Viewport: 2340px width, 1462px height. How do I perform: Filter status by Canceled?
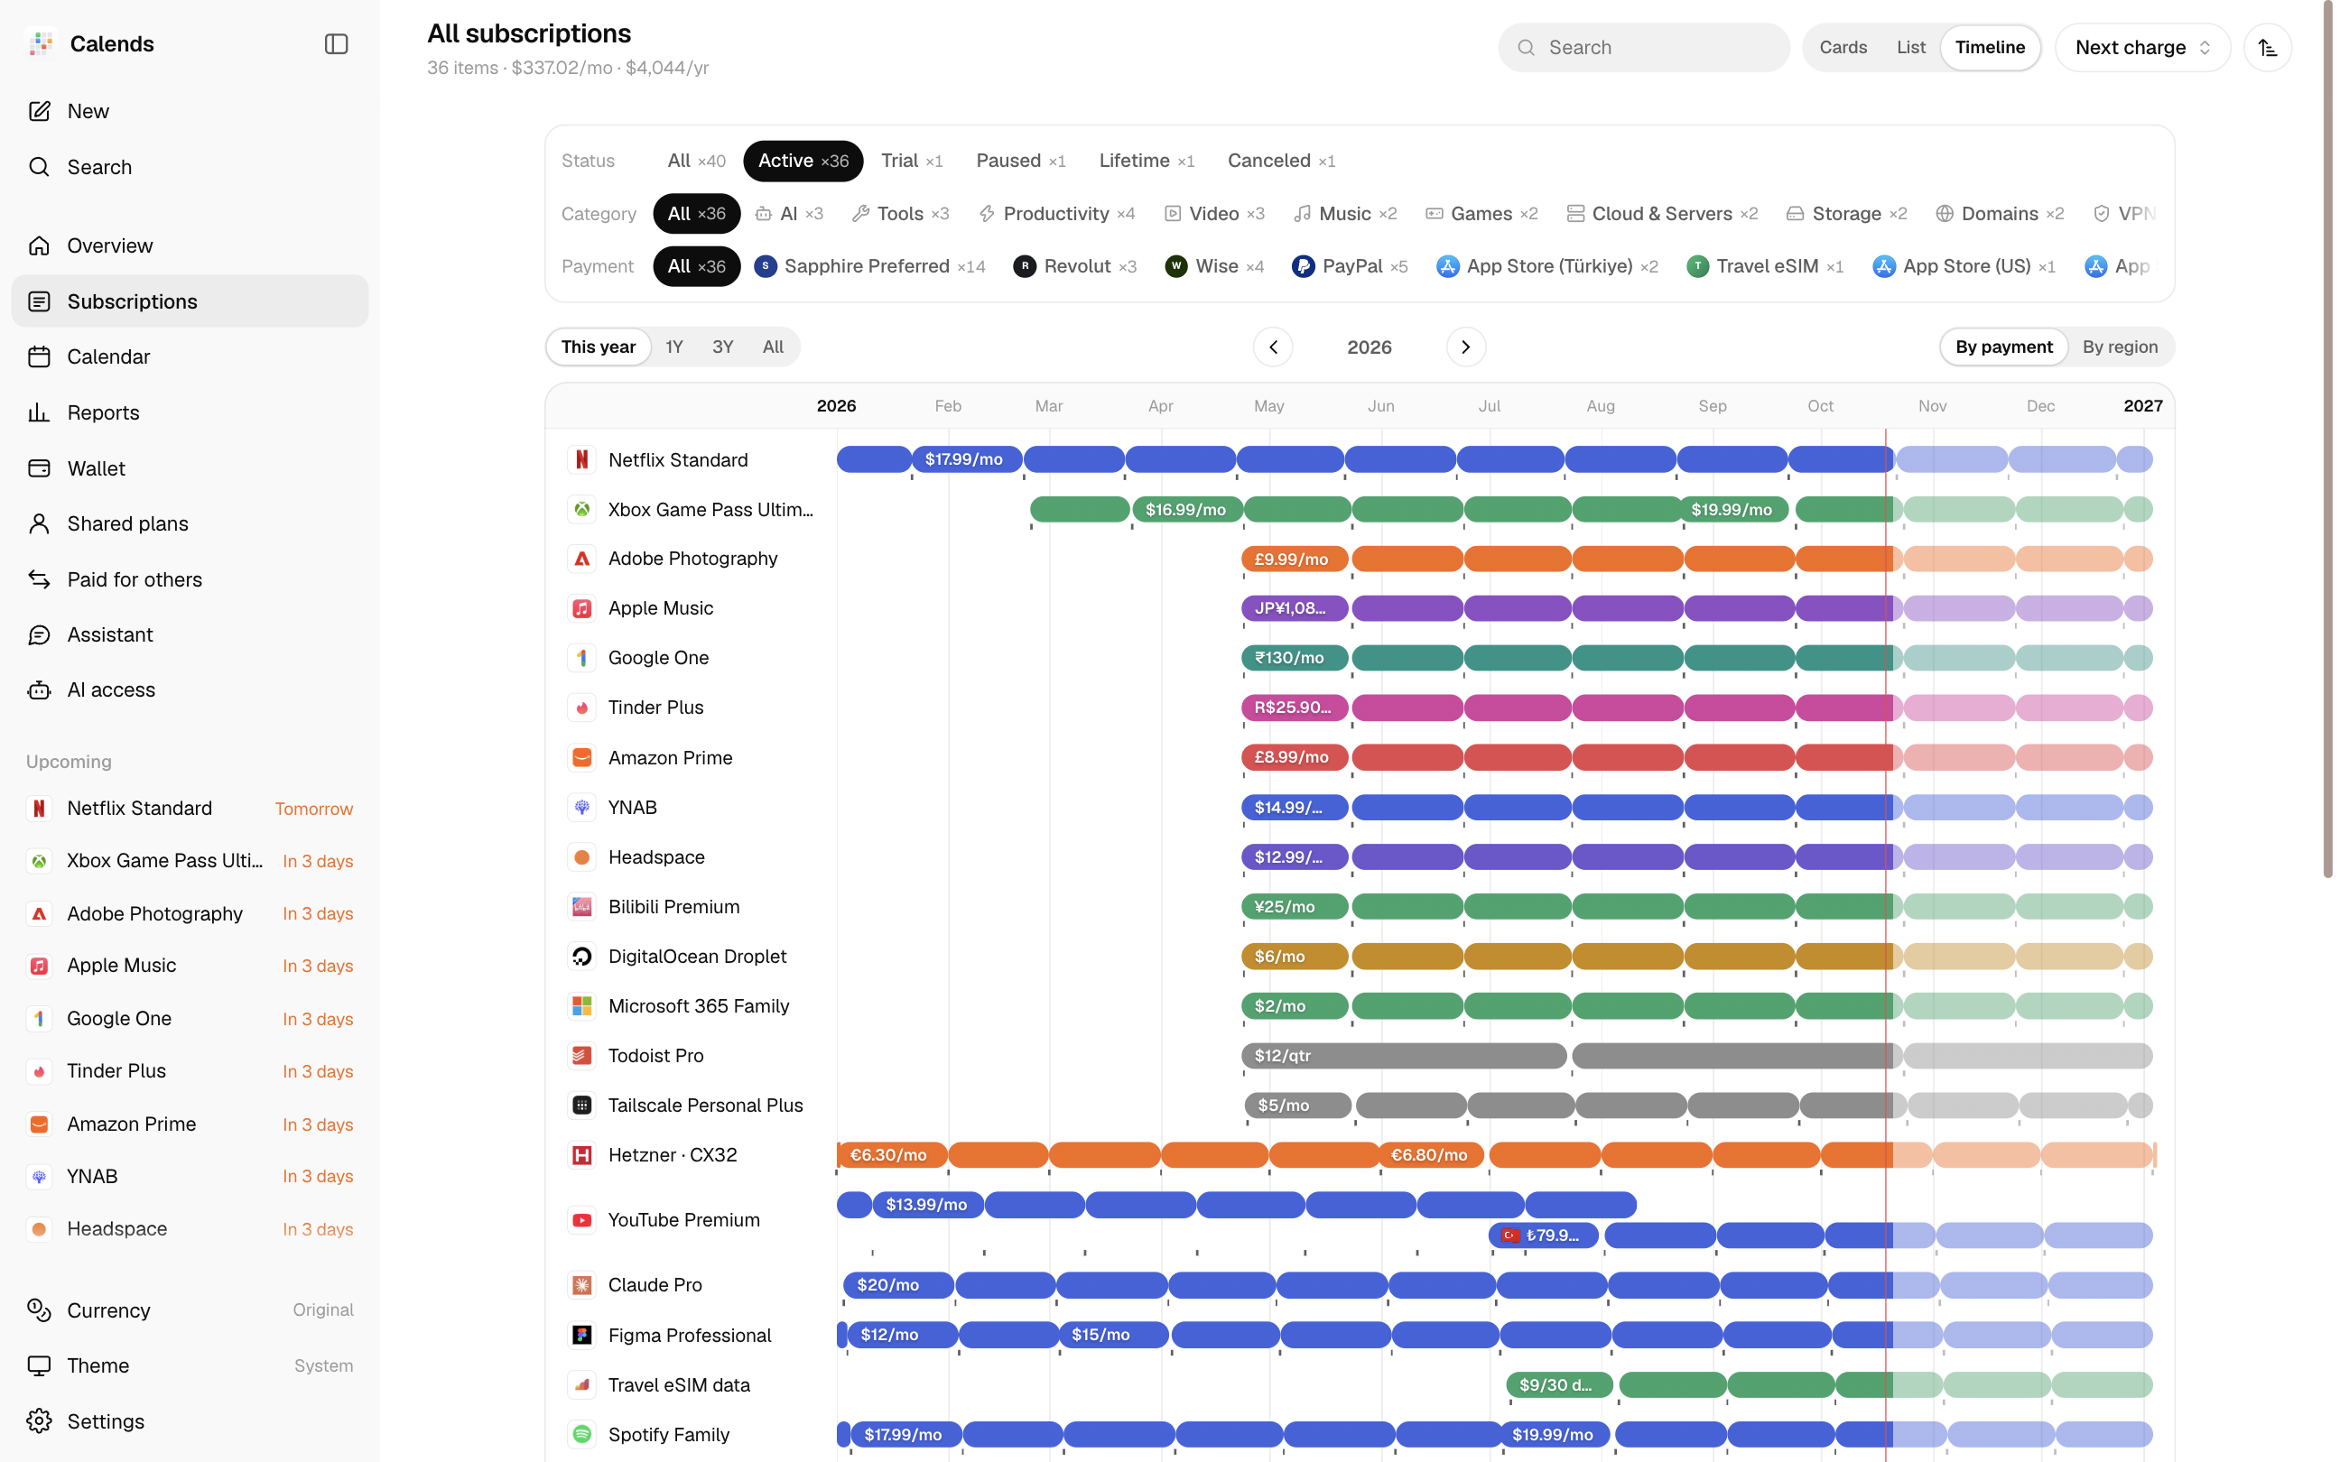tap(1281, 161)
